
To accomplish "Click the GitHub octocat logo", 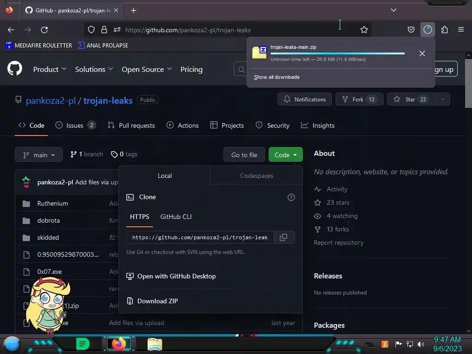I will click(15, 69).
